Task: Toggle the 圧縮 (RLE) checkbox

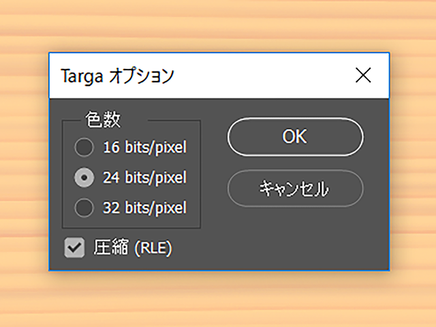Action: click(x=74, y=247)
